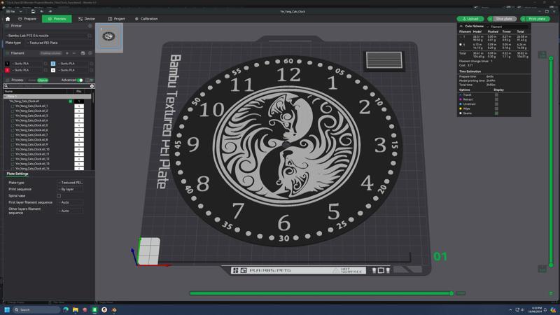Click the Flushing volumes button

[50, 53]
